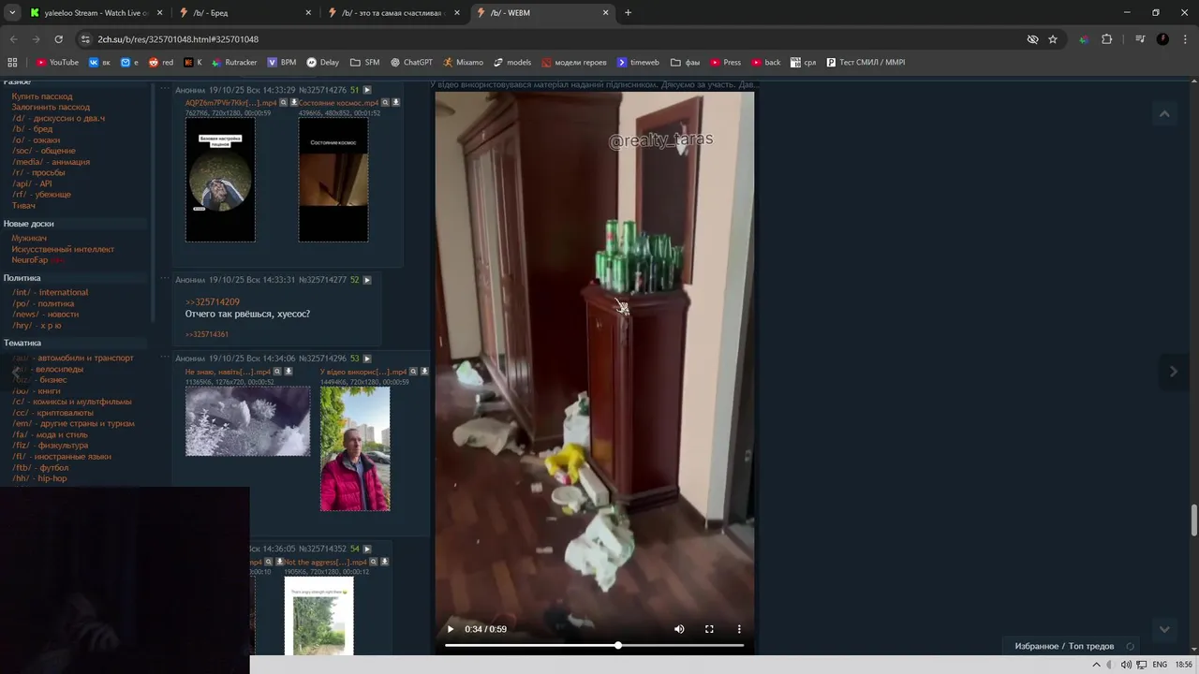Image resolution: width=1199 pixels, height=674 pixels.
Task: Open the ChatGPT bookmark
Action: [411, 63]
